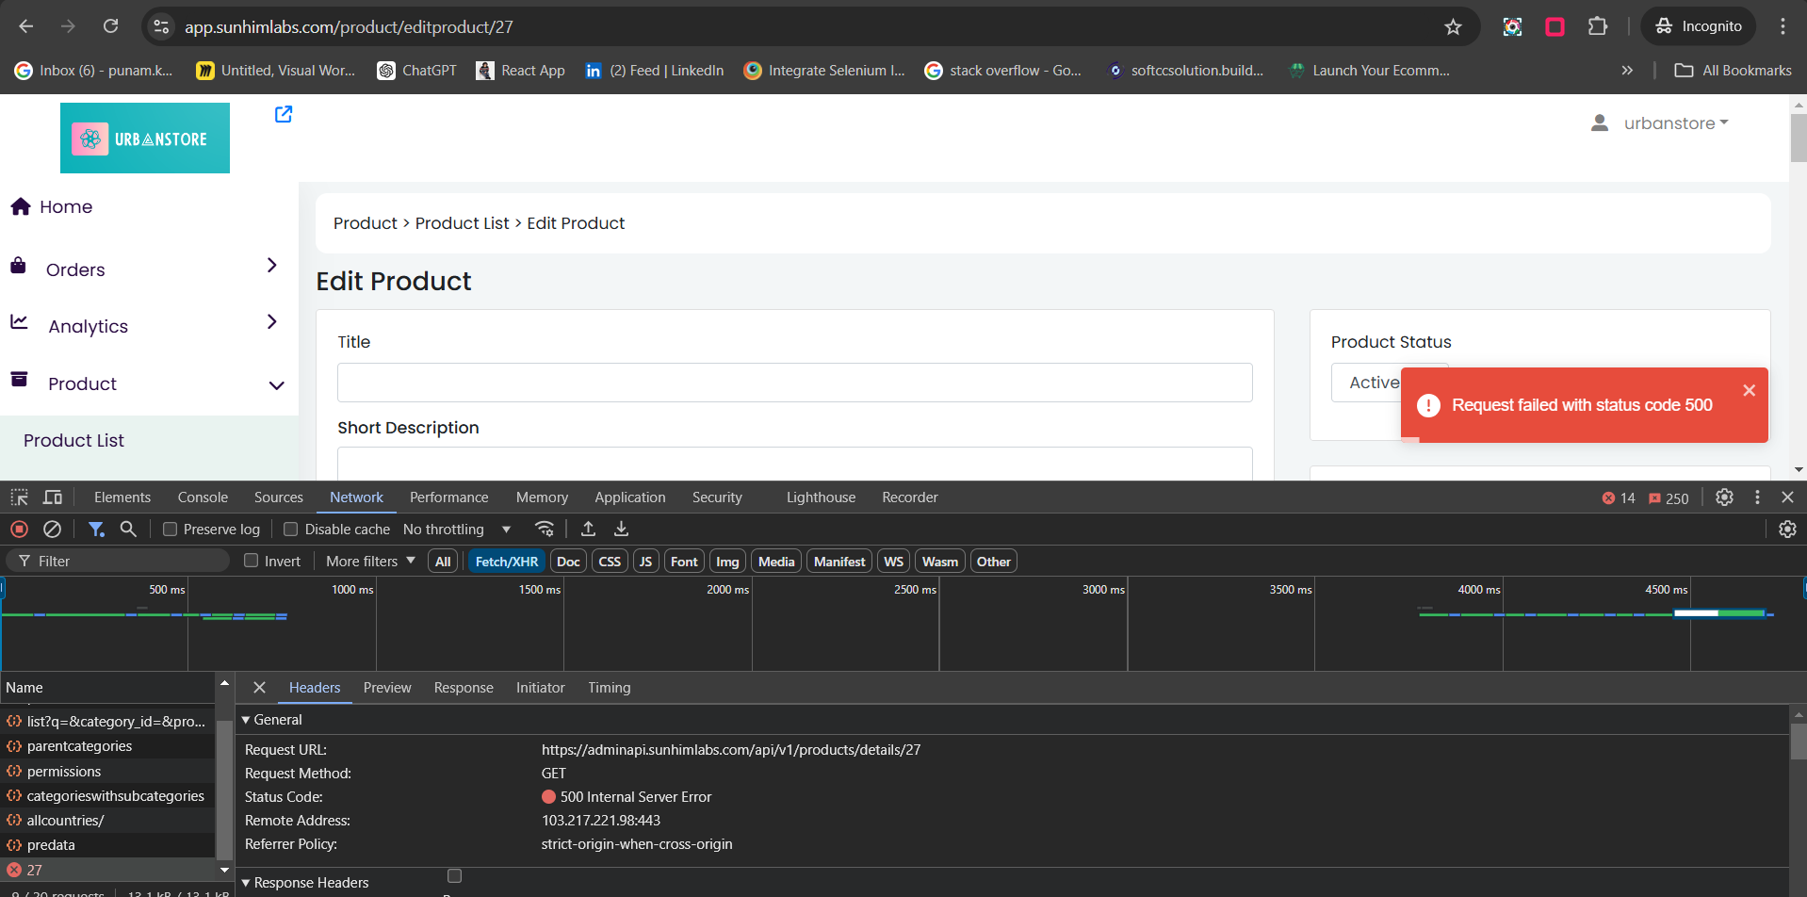This screenshot has height=897, width=1807.
Task: Open the store external link icon
Action: 283,114
